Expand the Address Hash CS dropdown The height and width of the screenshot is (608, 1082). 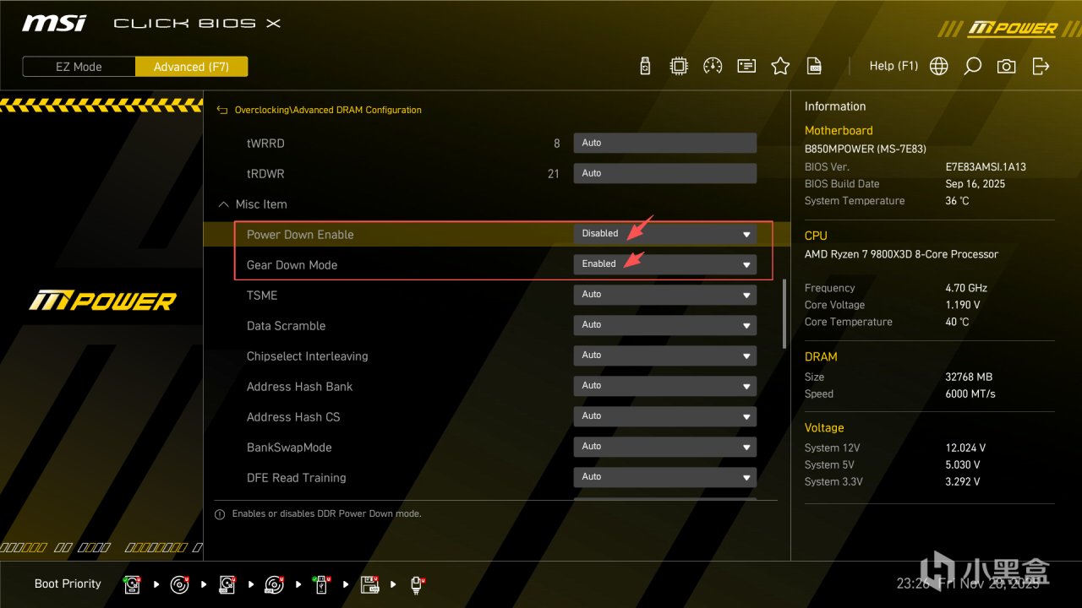(x=664, y=416)
